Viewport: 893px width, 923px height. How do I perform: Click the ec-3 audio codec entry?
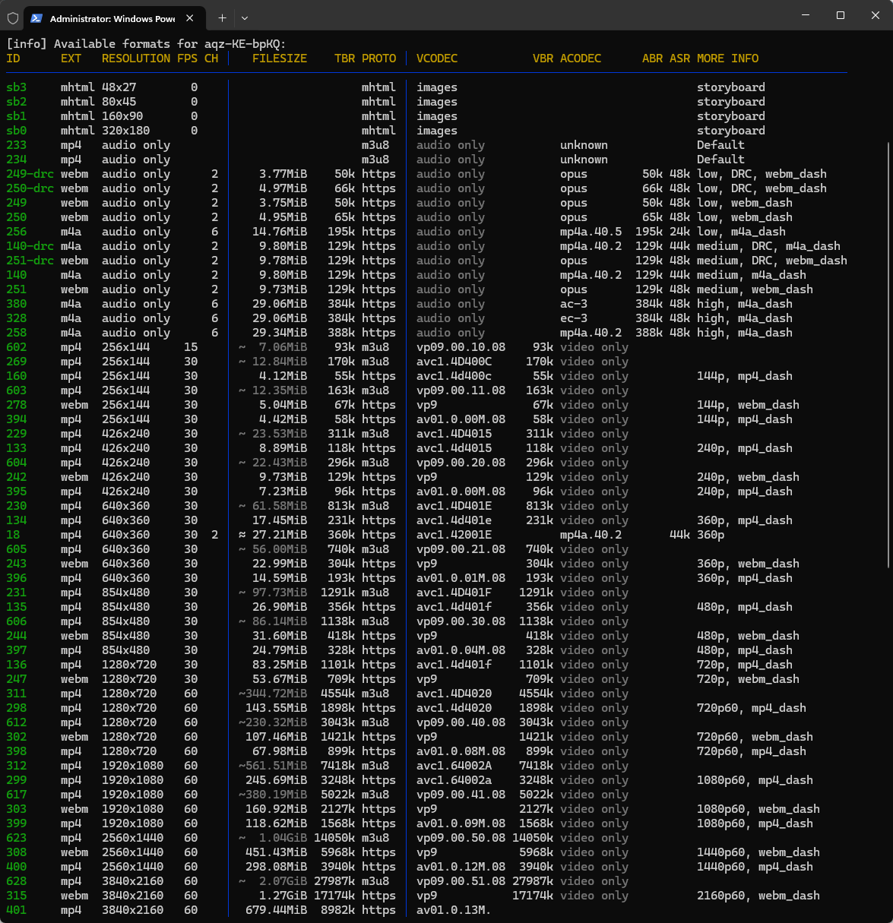(574, 318)
